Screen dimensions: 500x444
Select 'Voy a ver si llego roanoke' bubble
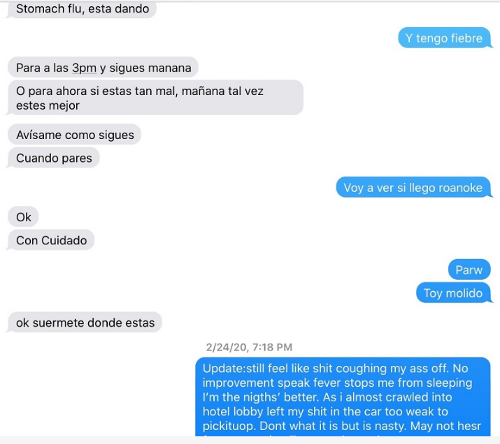[413, 188]
